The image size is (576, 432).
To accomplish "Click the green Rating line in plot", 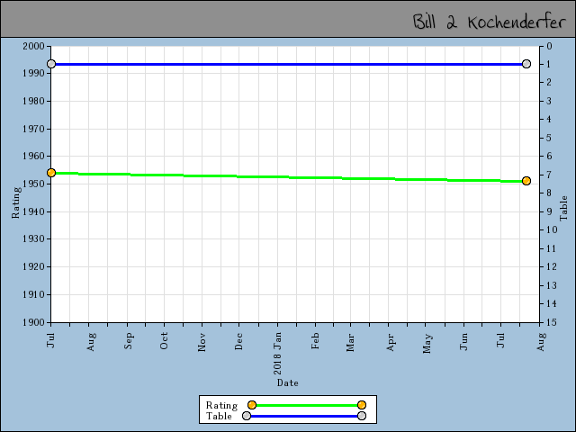I will 288,176.
